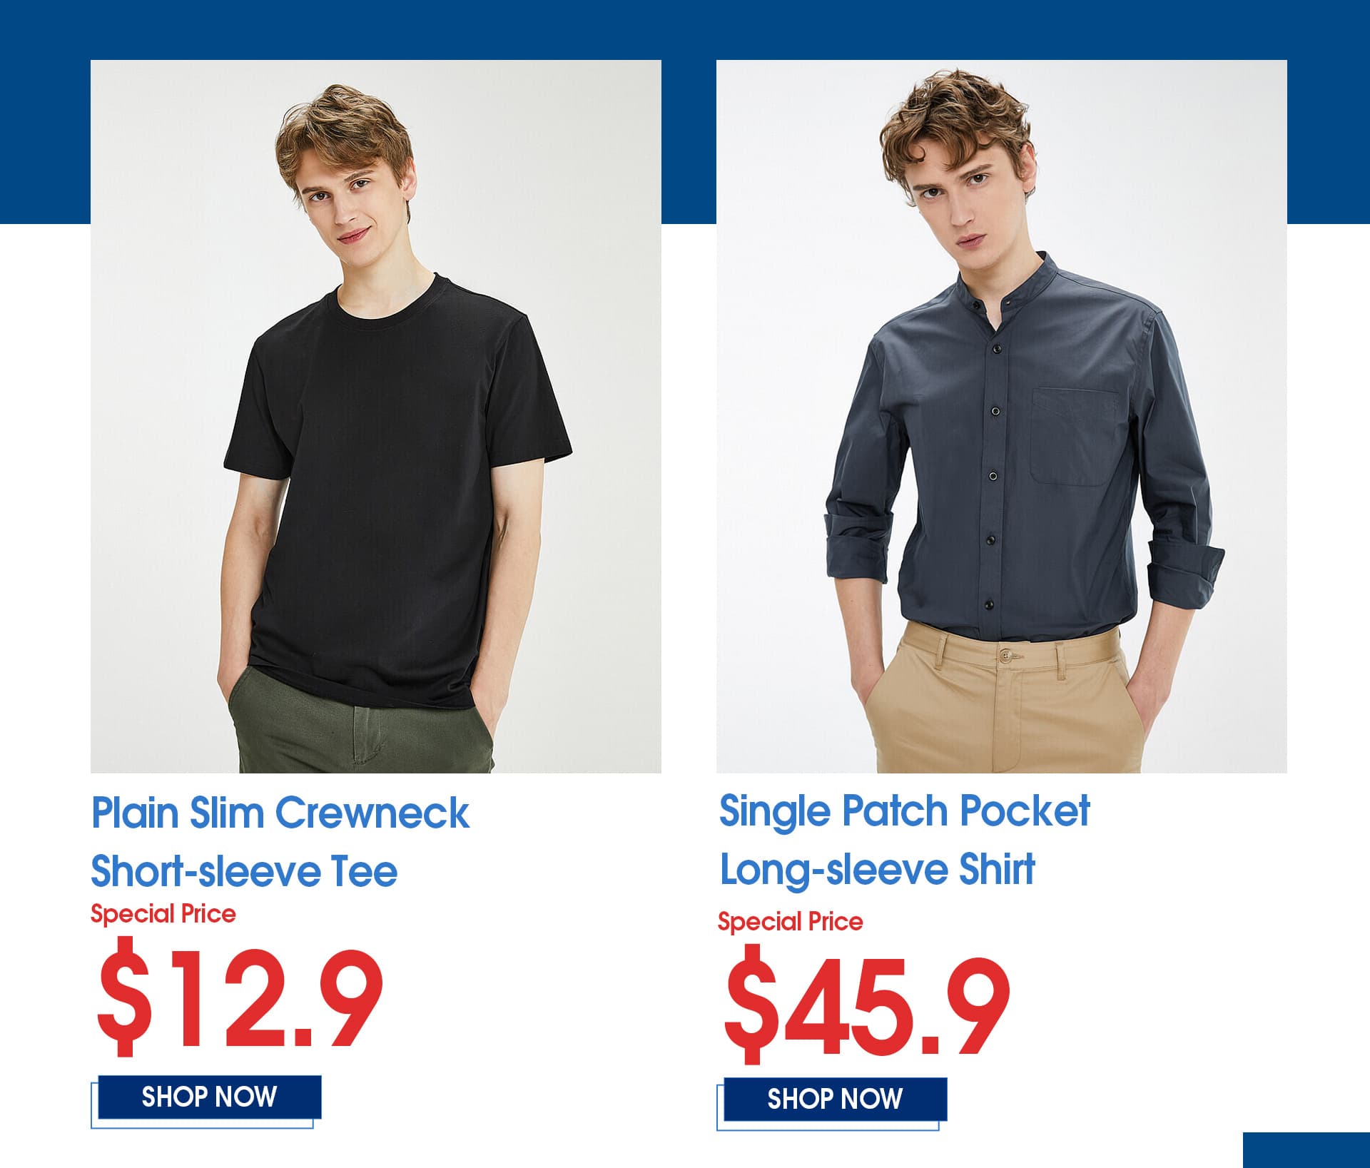This screenshot has height=1168, width=1370.
Task: Click the chest patch pocket on navy shirt
Action: [x=1074, y=437]
